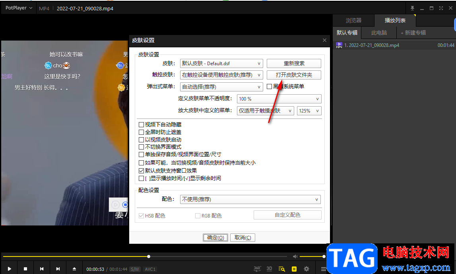The height and width of the screenshot is (274, 456).
Task: Jump to the previous track
Action: 42,269
